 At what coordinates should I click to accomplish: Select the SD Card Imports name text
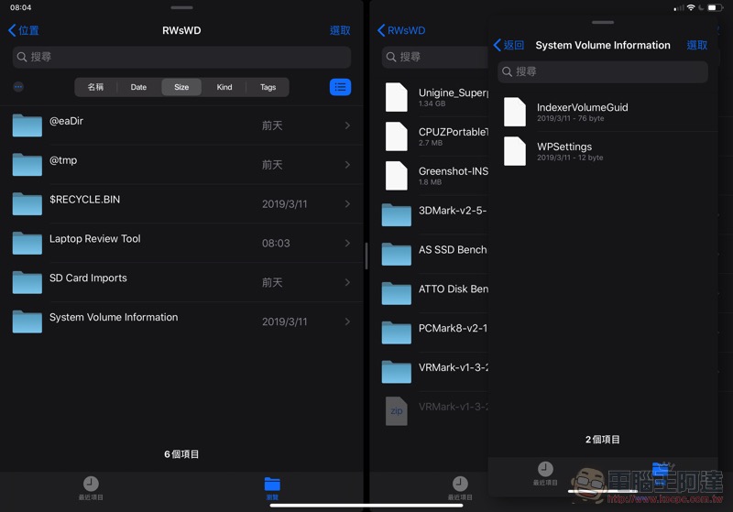(88, 278)
